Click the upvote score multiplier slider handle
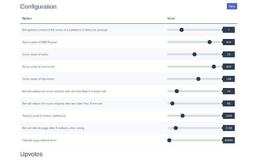The height and width of the screenshot is (161, 258). (181, 30)
